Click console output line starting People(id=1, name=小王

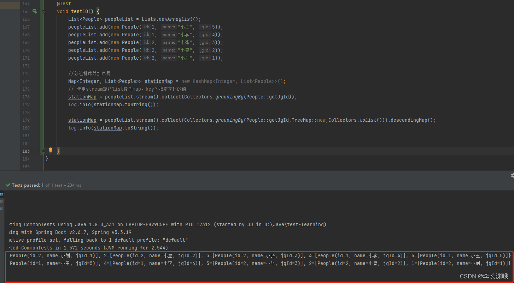coord(260,263)
